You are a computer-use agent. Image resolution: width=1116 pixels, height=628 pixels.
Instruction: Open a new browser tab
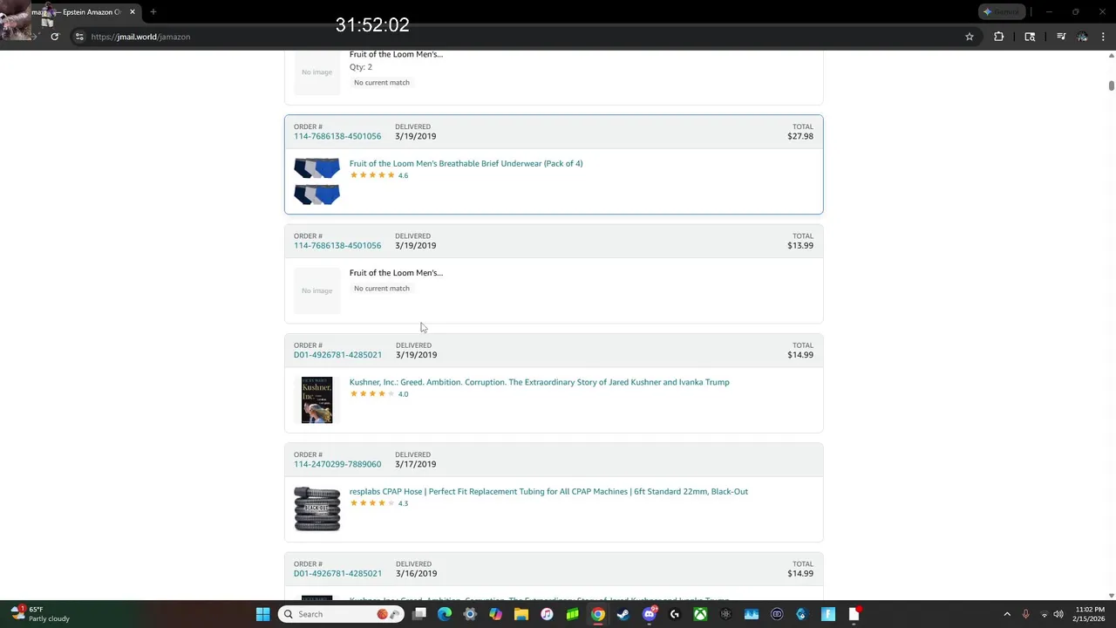pos(153,12)
